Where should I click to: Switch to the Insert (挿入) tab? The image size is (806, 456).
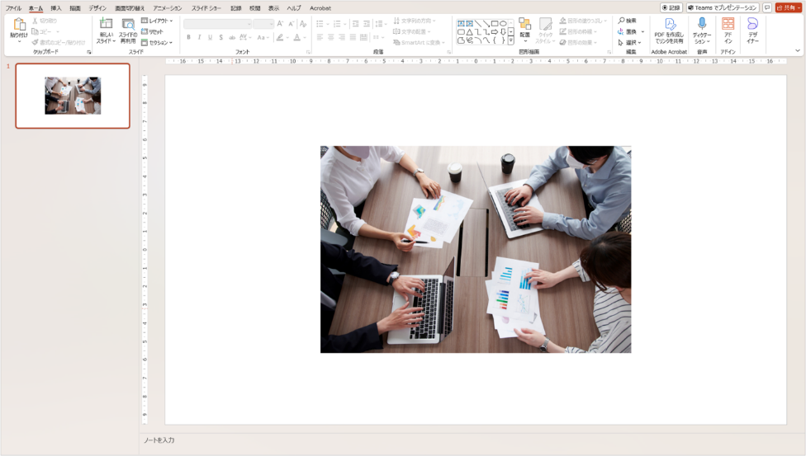click(x=56, y=8)
